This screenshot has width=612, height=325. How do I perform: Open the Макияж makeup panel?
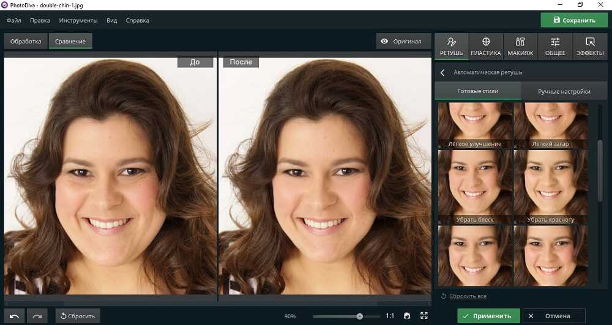point(520,47)
